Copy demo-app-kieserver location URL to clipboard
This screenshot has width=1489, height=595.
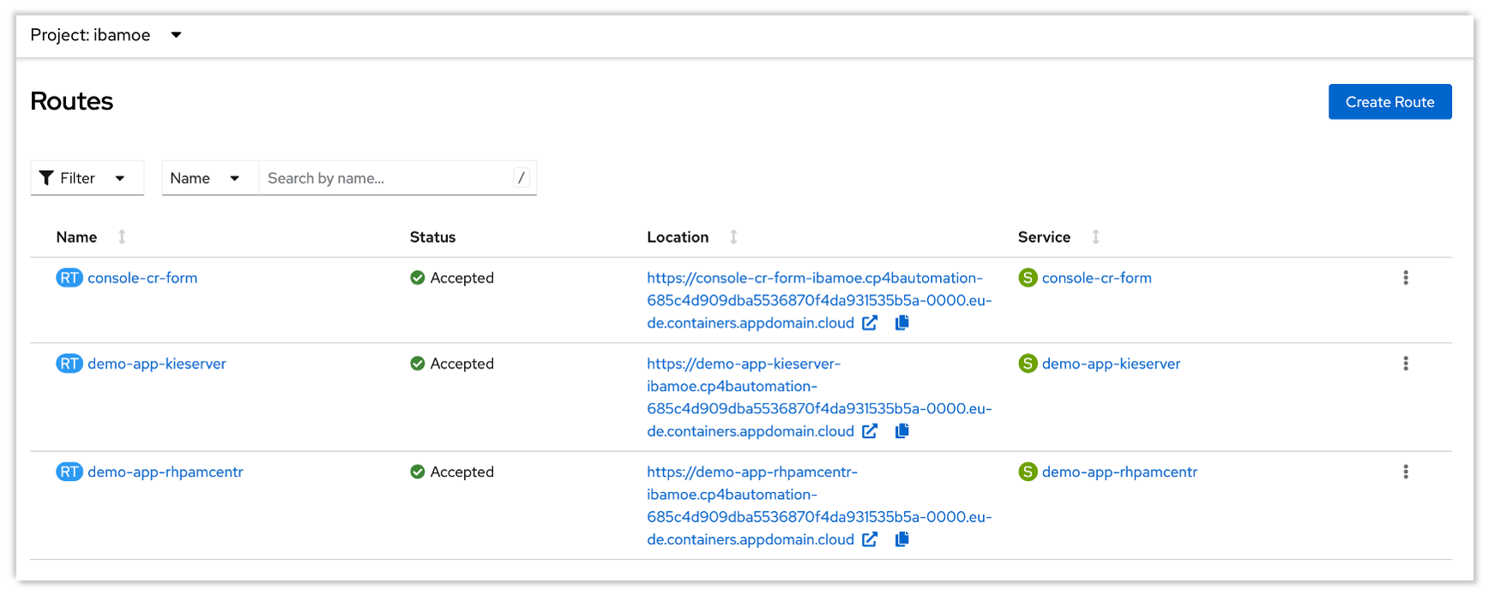click(x=901, y=431)
